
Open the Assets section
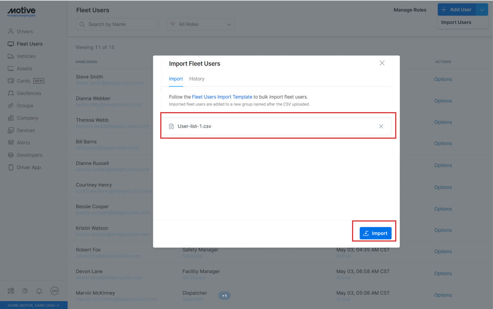pyautogui.click(x=24, y=69)
